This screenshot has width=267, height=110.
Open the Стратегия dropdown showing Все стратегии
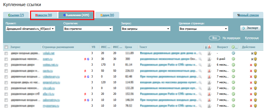(x=88, y=29)
